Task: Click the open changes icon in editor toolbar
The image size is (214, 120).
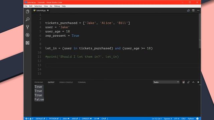Action: click(188, 10)
